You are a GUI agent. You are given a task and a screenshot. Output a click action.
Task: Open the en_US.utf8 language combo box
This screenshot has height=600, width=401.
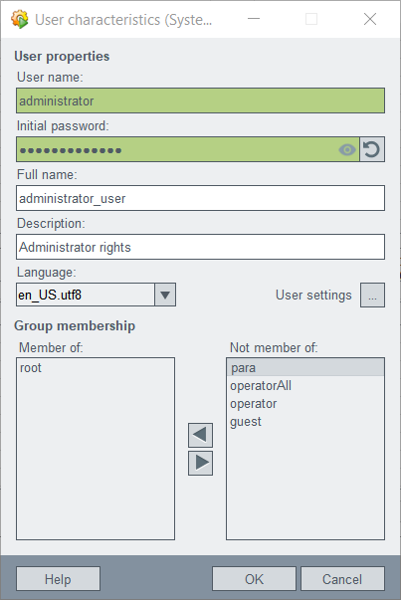96,295
